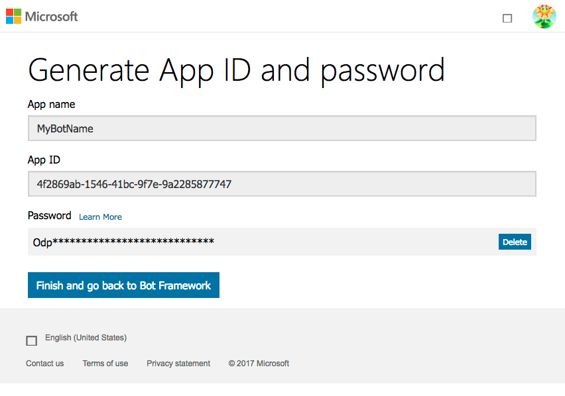View the Terms of use page
The image size is (565, 396).
coord(105,364)
